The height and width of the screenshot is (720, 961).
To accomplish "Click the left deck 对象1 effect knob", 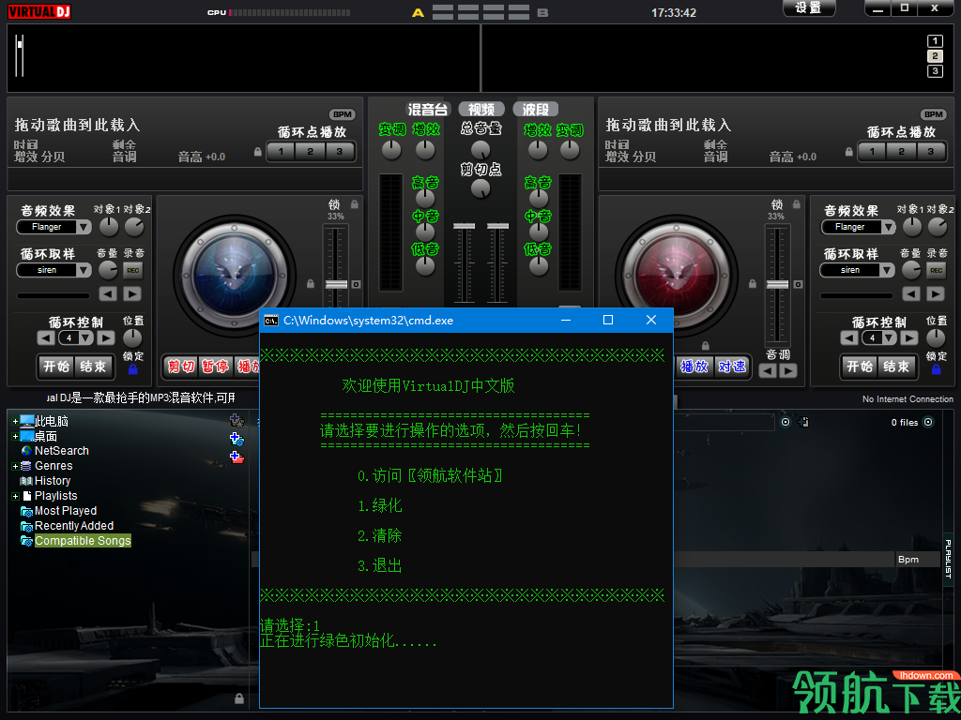I will [x=109, y=227].
